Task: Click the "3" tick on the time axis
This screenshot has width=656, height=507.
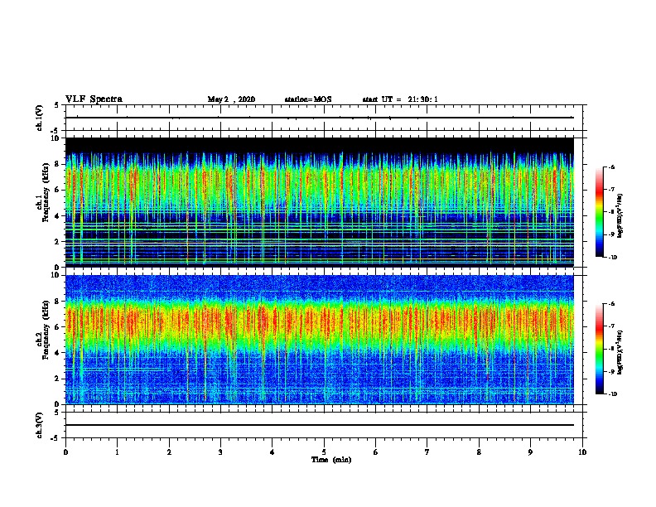Action: click(220, 452)
